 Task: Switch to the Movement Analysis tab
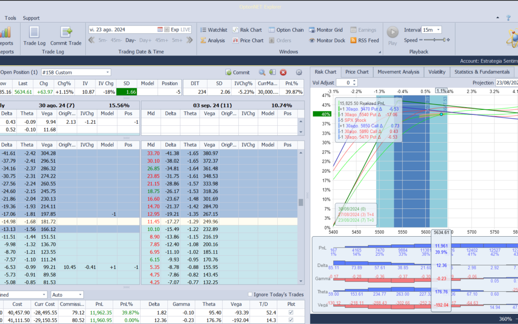click(x=399, y=72)
